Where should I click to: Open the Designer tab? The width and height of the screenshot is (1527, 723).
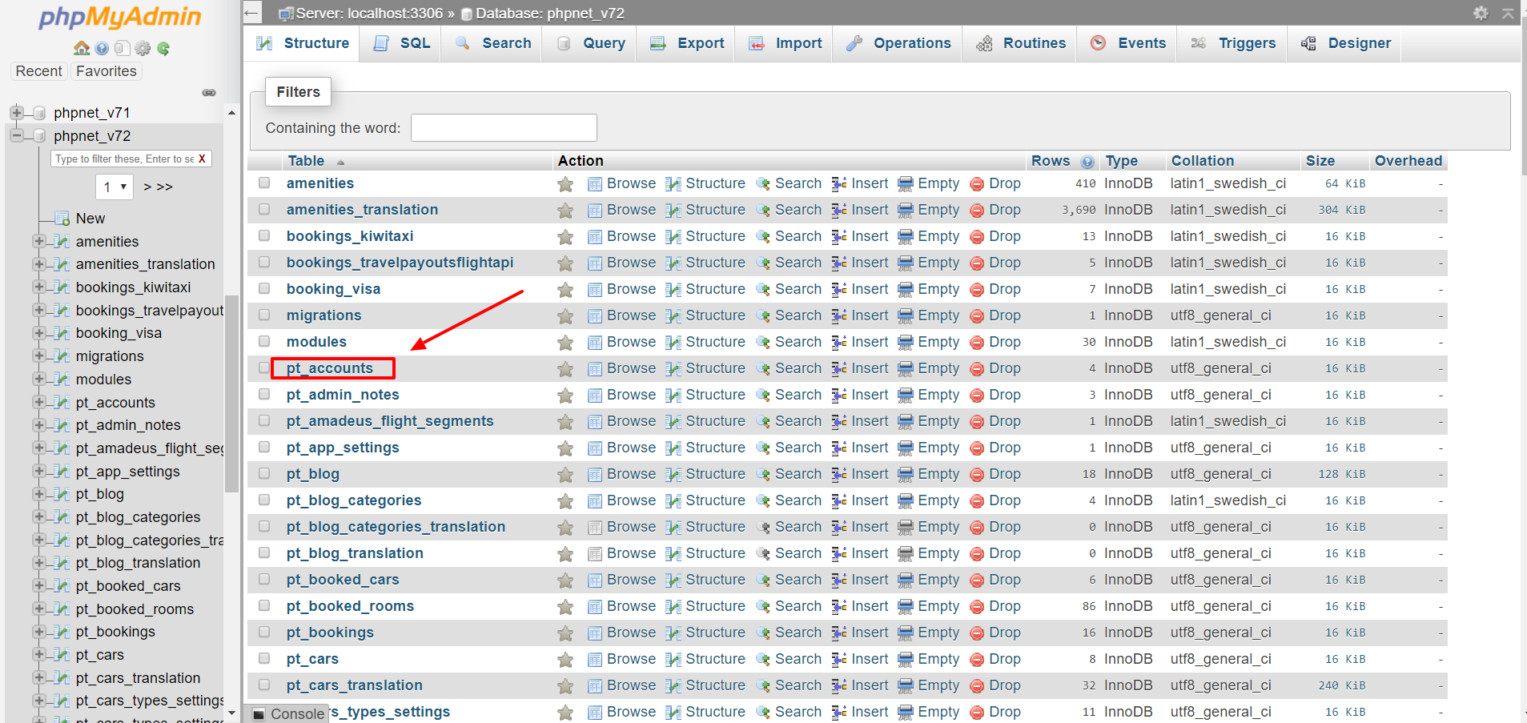pos(1346,43)
